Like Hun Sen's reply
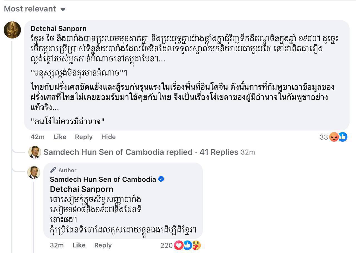356x253 pixels. [x=79, y=245]
